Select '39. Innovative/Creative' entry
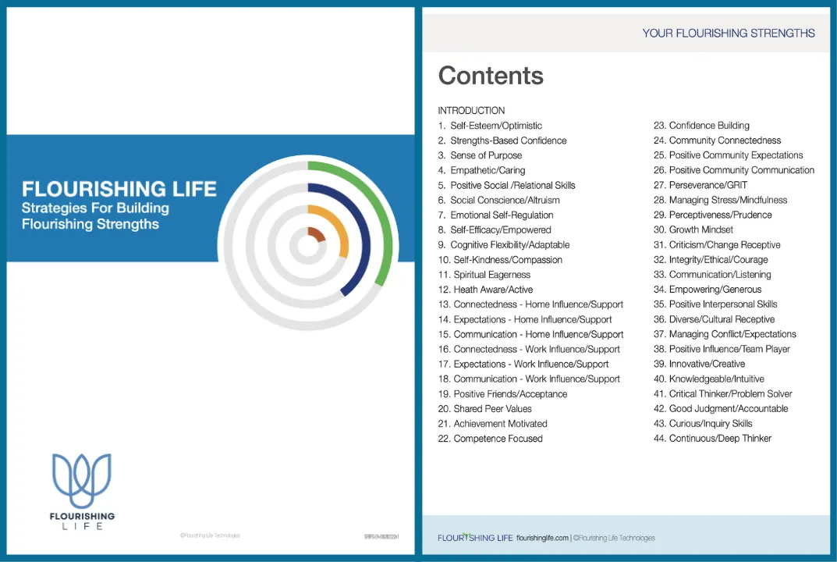This screenshot has height=562, width=837. (x=699, y=364)
